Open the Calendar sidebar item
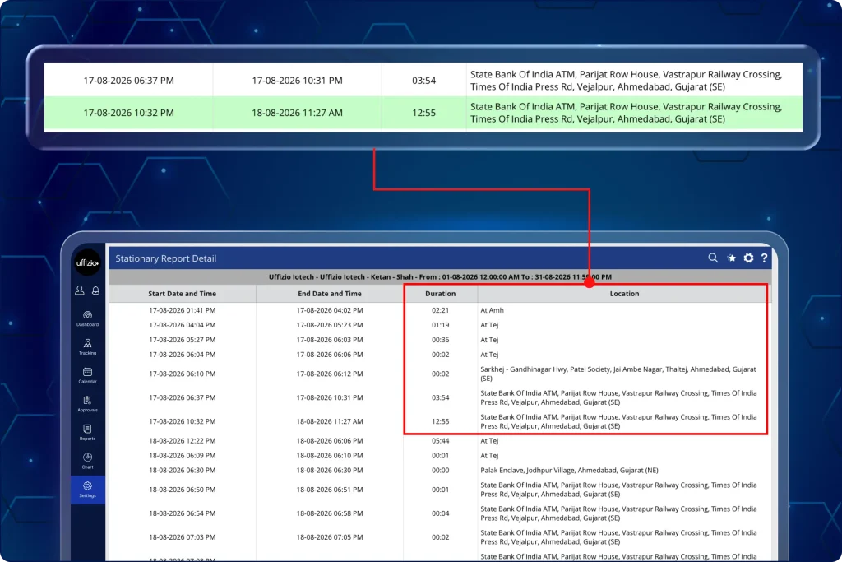This screenshot has height=562, width=842. pyautogui.click(x=87, y=375)
